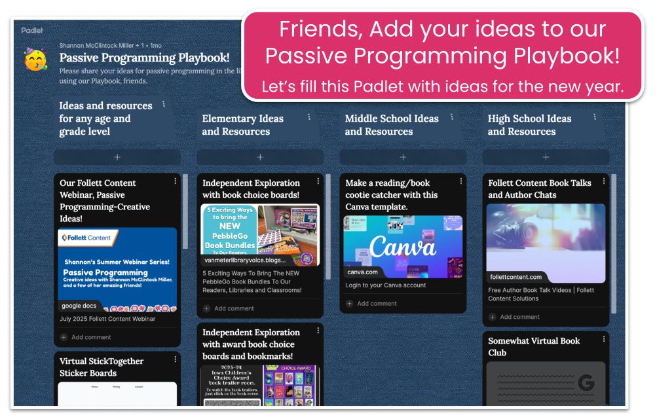This screenshot has height=417, width=655.
Task: Click 'Independent Exploration with book choice boards!' title
Action: click(251, 189)
